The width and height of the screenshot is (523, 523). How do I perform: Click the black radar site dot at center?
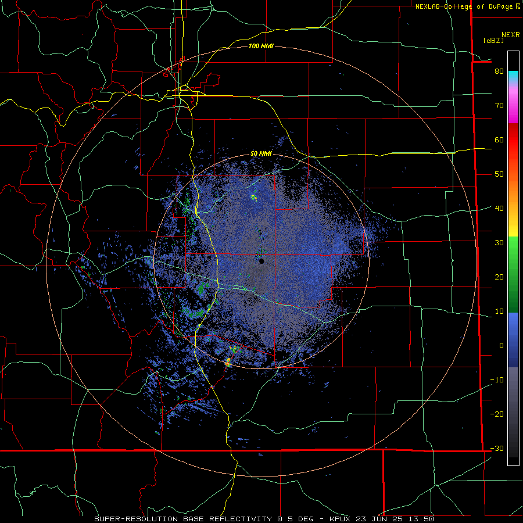tap(262, 261)
